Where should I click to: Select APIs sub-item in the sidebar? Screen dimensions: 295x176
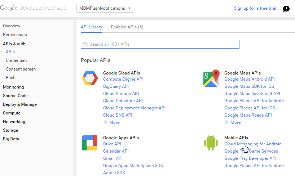click(10, 52)
